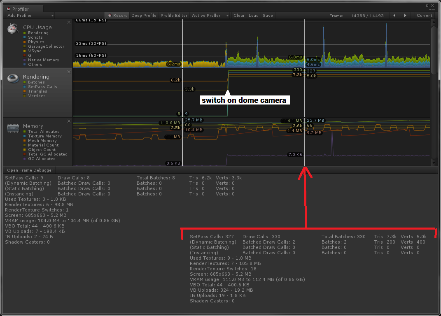
Task: Step to the previous frame arrow
Action: coord(394,16)
